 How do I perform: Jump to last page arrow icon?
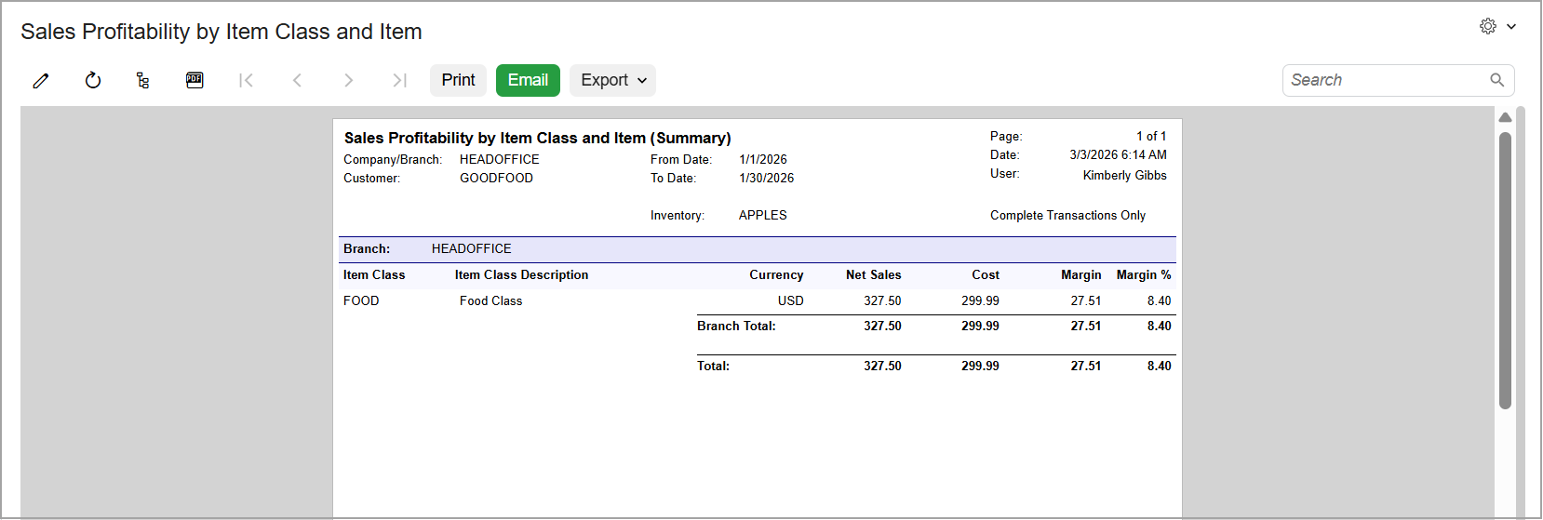point(399,81)
